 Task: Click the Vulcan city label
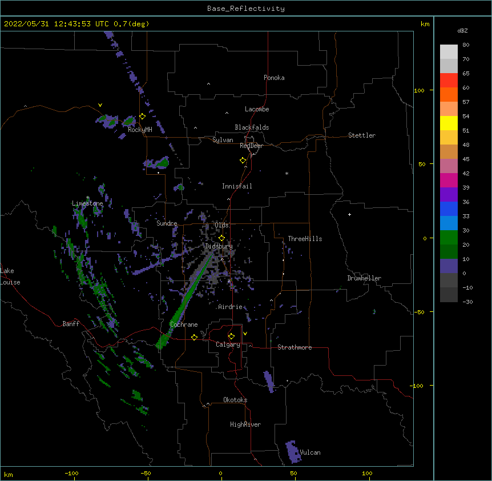pos(310,452)
